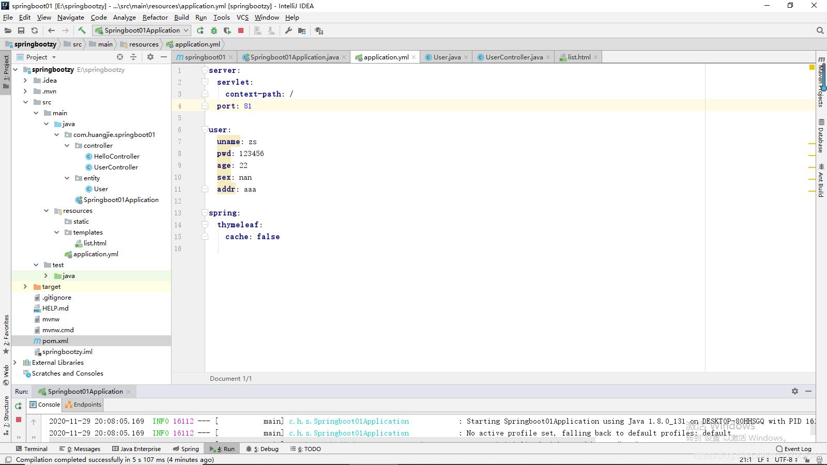827x465 pixels.
Task: Open Project panel gear settings
Action: coord(150,57)
